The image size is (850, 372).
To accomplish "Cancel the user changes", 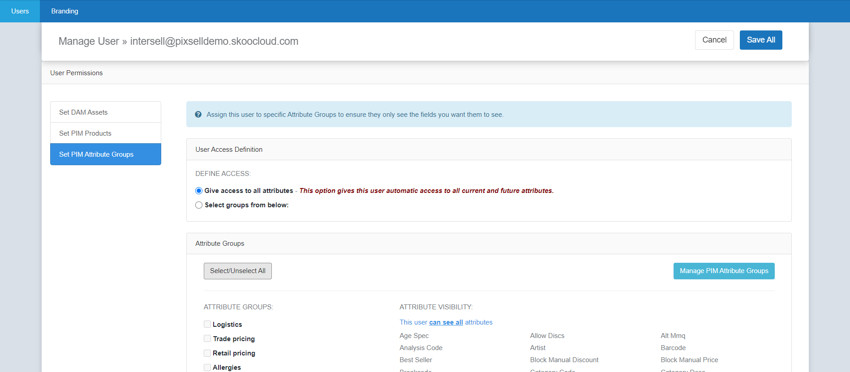I will [714, 40].
